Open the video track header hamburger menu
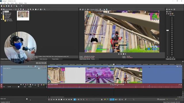The height and width of the screenshot is (103, 184). pyautogui.click(x=1, y=66)
